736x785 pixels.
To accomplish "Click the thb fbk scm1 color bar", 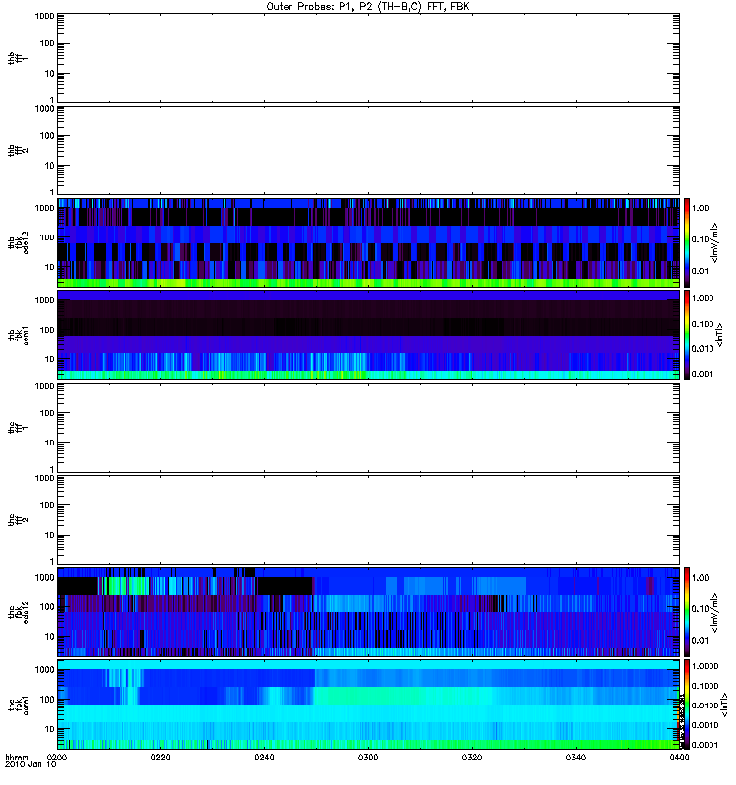I will [x=687, y=335].
